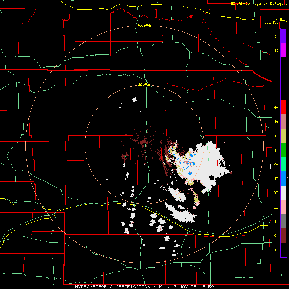
Task: Click the RA legend label
Action: point(276,165)
